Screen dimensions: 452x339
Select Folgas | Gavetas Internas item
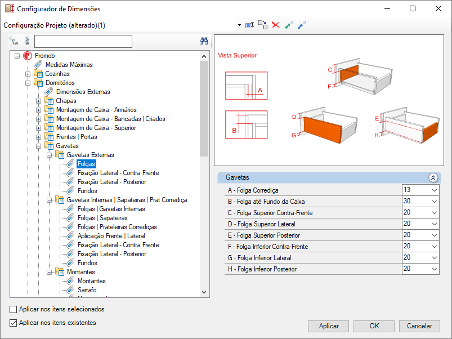pos(111,209)
